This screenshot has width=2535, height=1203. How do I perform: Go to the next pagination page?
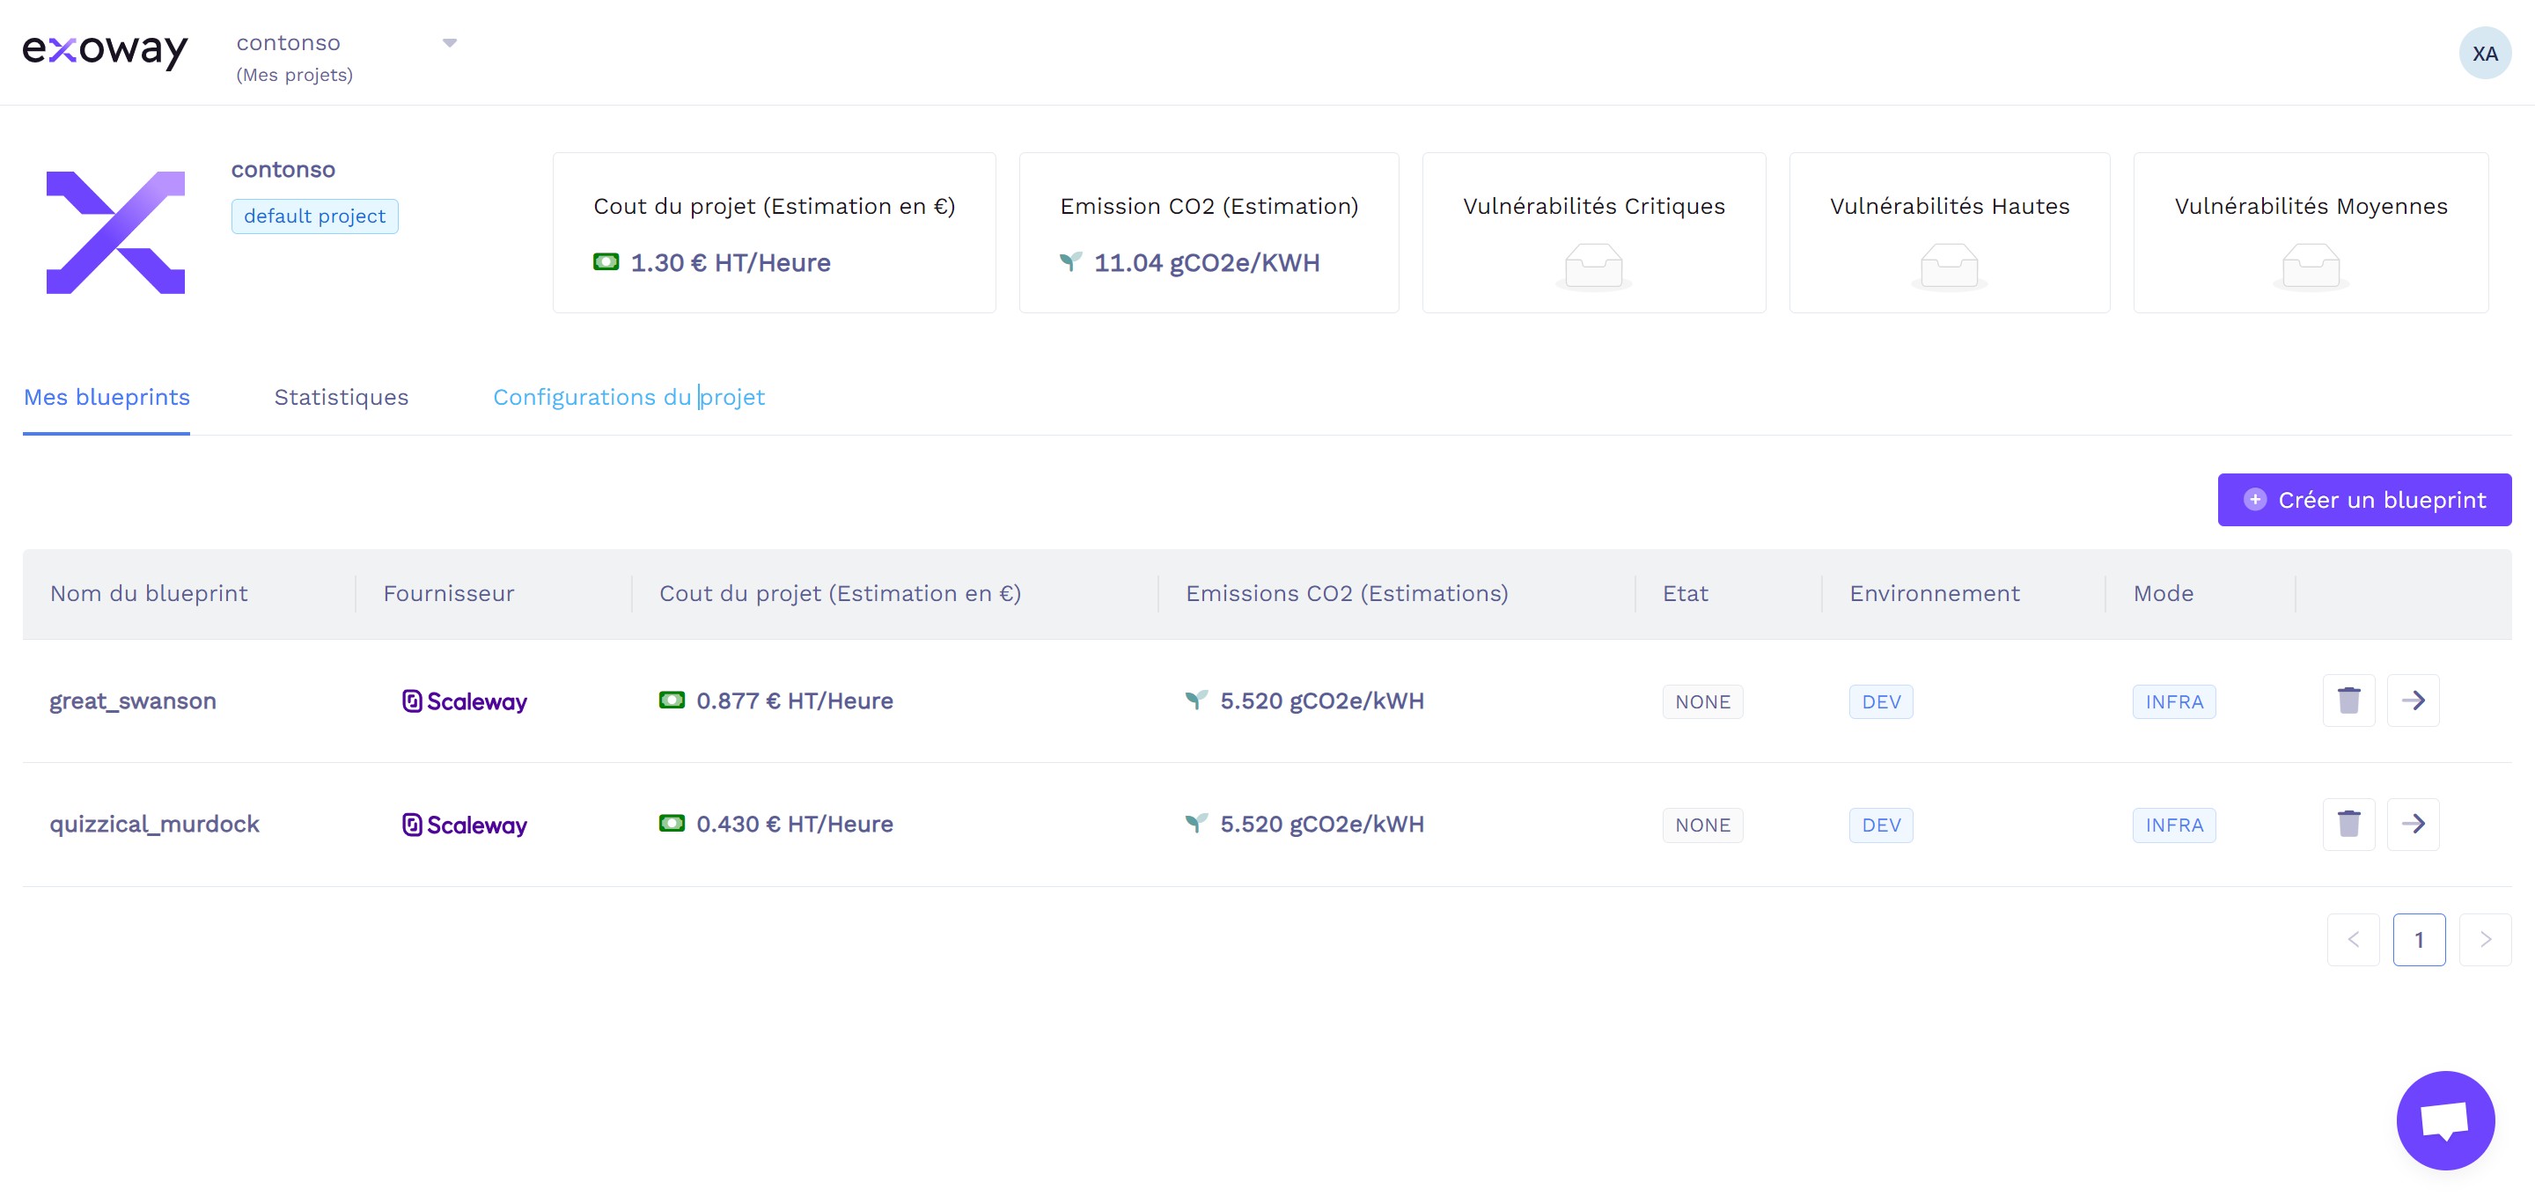(x=2484, y=939)
